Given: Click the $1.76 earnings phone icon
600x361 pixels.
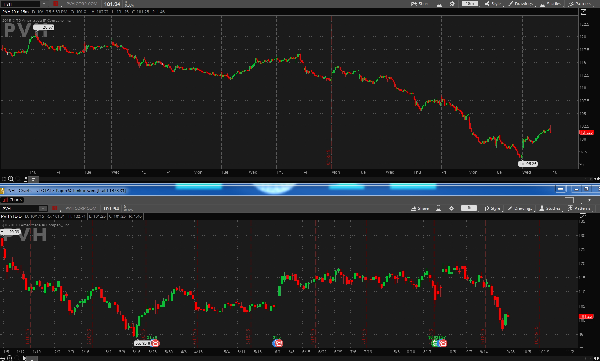Looking at the screenshot, I should (x=155, y=343).
